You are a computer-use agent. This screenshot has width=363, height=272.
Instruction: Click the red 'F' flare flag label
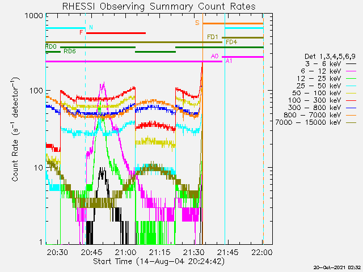click(81, 32)
